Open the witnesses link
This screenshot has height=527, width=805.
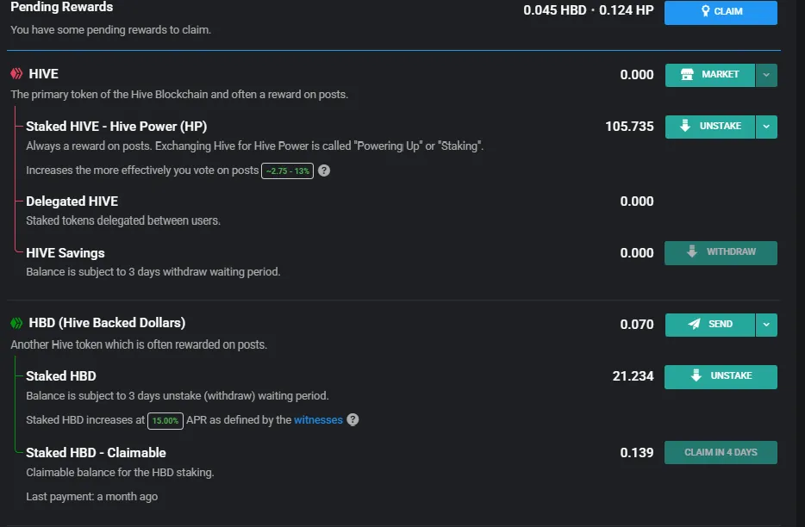pos(318,420)
